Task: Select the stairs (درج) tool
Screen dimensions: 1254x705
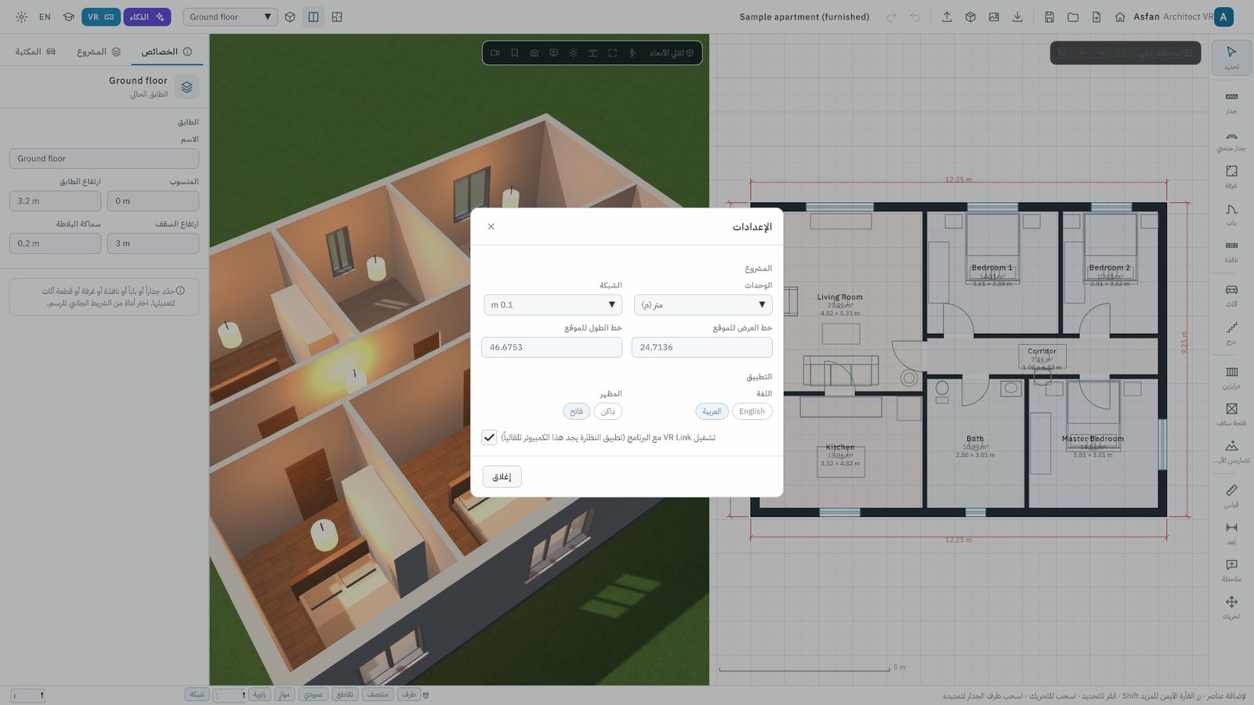Action: (x=1231, y=333)
